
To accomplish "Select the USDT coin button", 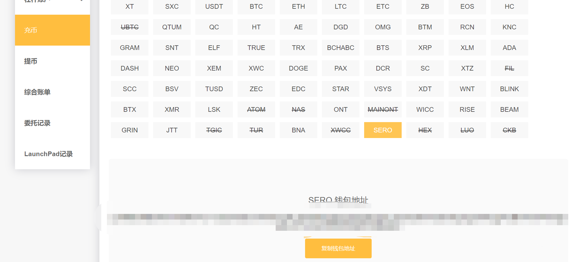I will click(214, 7).
